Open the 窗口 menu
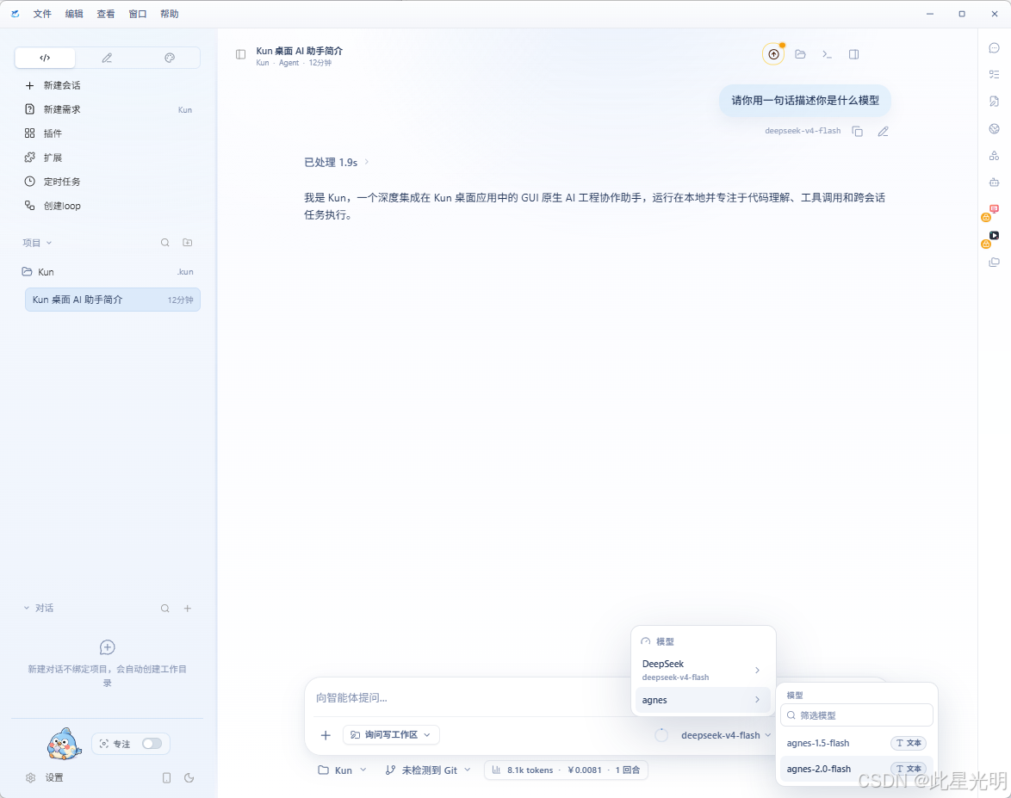The width and height of the screenshot is (1011, 798). (x=138, y=14)
